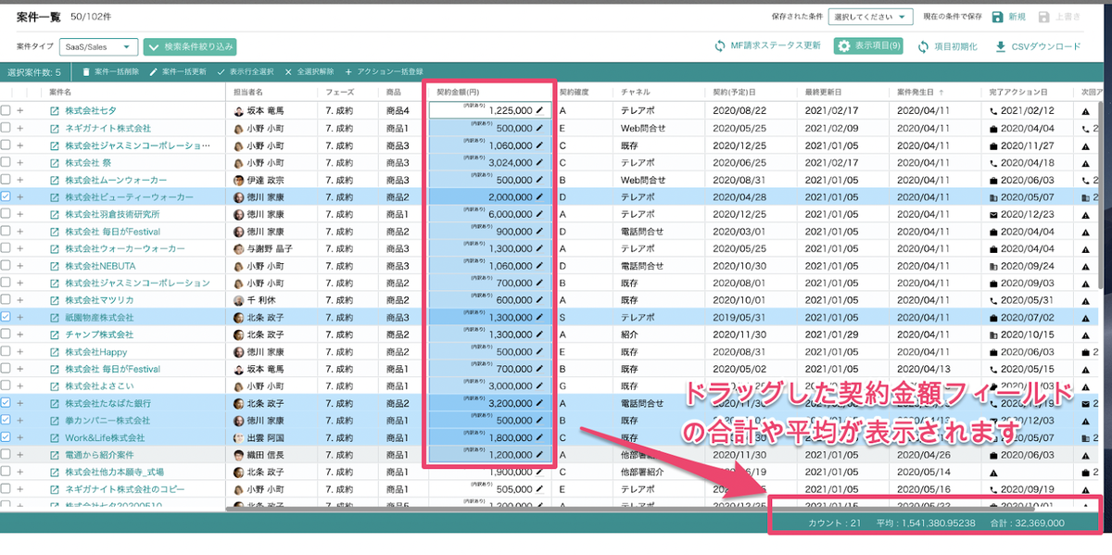Click the 新規 save icon
Viewport: 1112px width, 555px height.
[x=997, y=17]
